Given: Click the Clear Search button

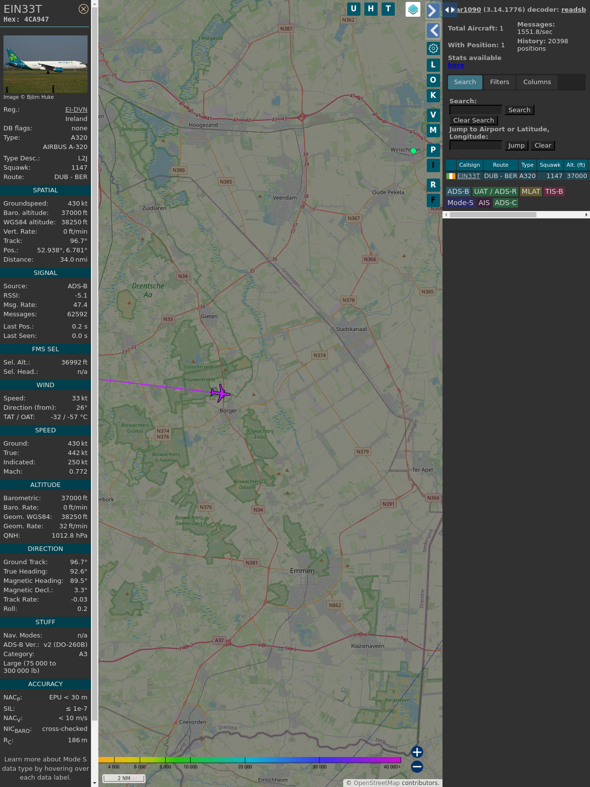Looking at the screenshot, I should coord(473,121).
